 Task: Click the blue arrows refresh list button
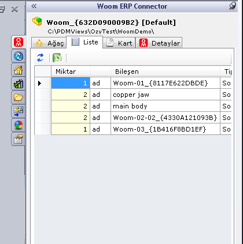pos(41,58)
